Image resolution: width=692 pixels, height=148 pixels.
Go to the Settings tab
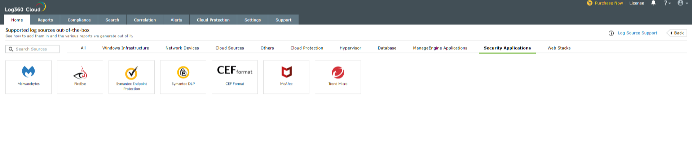(x=252, y=20)
